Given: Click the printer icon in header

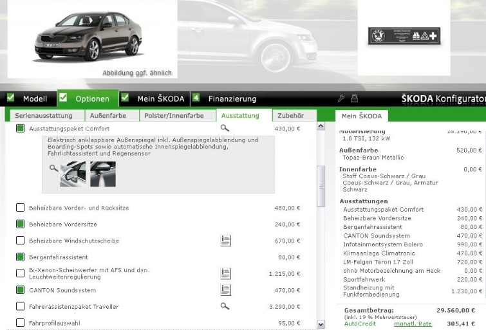Looking at the screenshot, I should (x=354, y=98).
